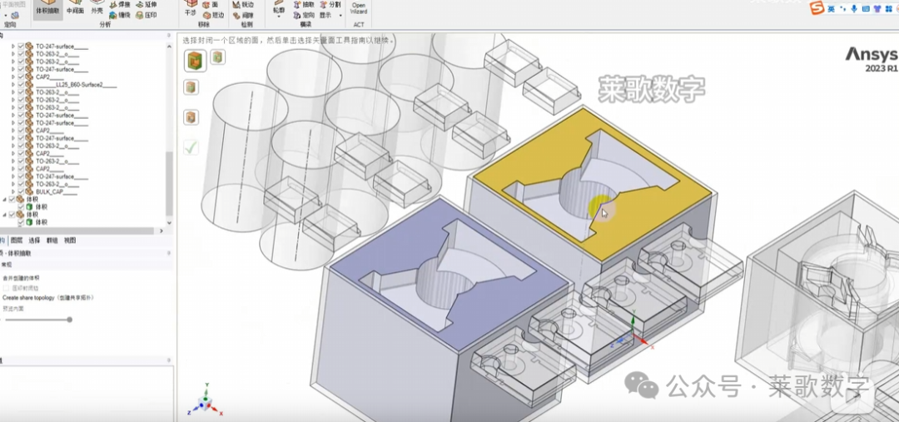Open the 轮廓 dropdown arrow
This screenshot has width=899, height=422.
279,16
